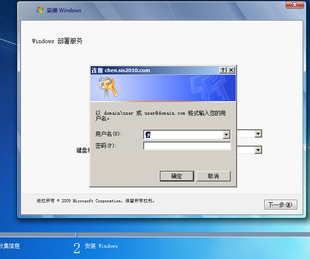This screenshot has height=259, width=310.
Task: Focus the 密码 password field
Action: coord(187,146)
